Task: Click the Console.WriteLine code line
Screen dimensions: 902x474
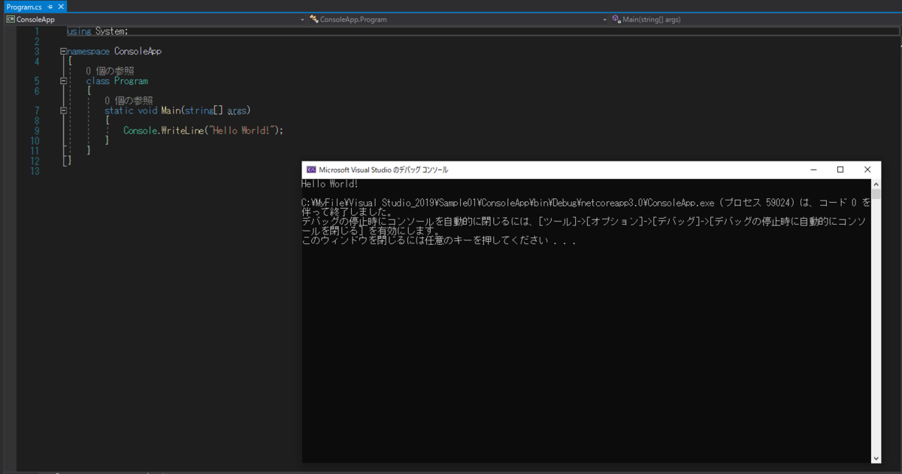Action: pyautogui.click(x=204, y=130)
